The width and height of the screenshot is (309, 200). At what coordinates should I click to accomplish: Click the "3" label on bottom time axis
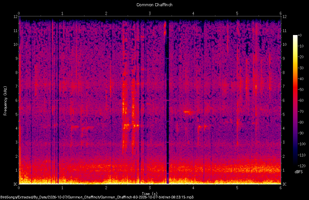tap(150, 188)
